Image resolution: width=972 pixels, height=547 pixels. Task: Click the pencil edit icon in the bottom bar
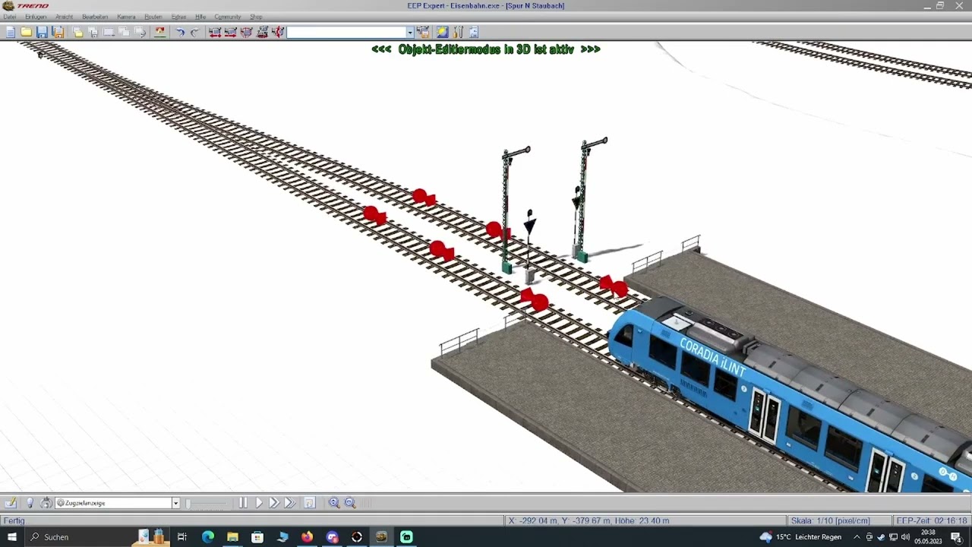click(x=11, y=503)
